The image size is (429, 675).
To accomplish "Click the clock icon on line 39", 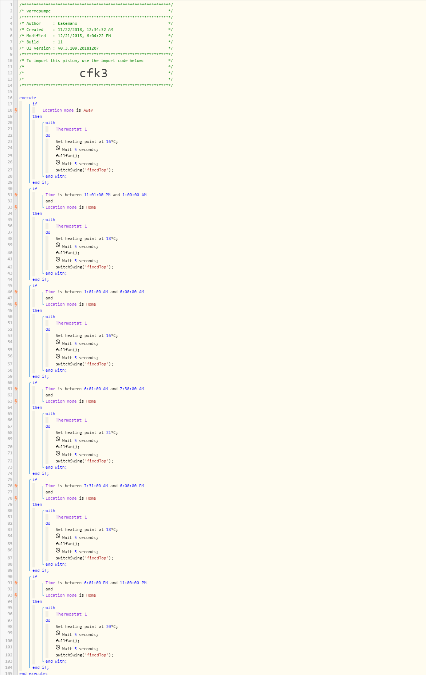I will click(x=58, y=245).
